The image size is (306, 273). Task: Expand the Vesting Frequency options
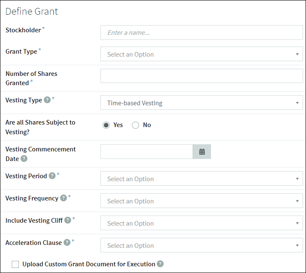click(x=202, y=201)
